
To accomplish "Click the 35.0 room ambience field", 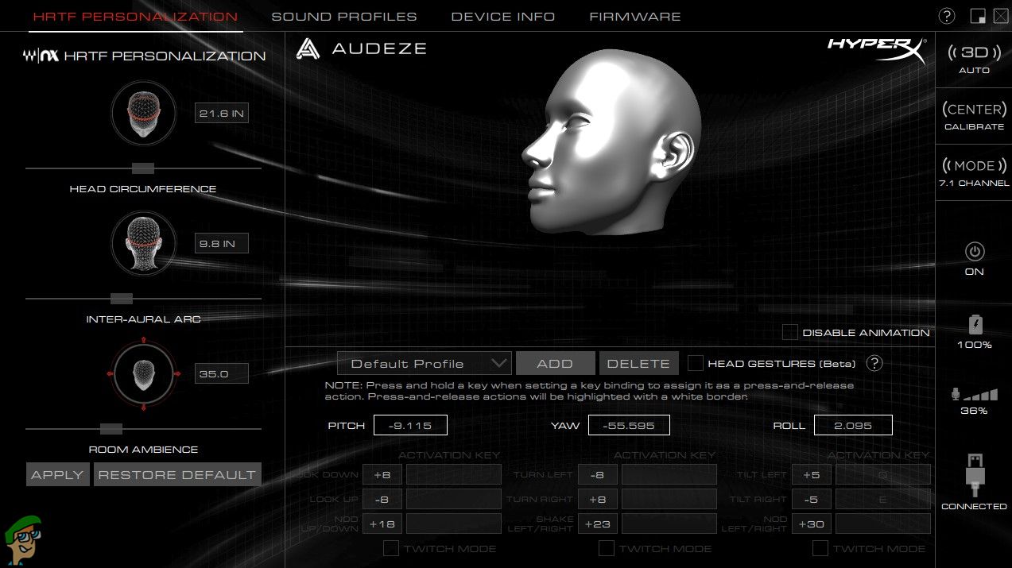I will point(222,373).
